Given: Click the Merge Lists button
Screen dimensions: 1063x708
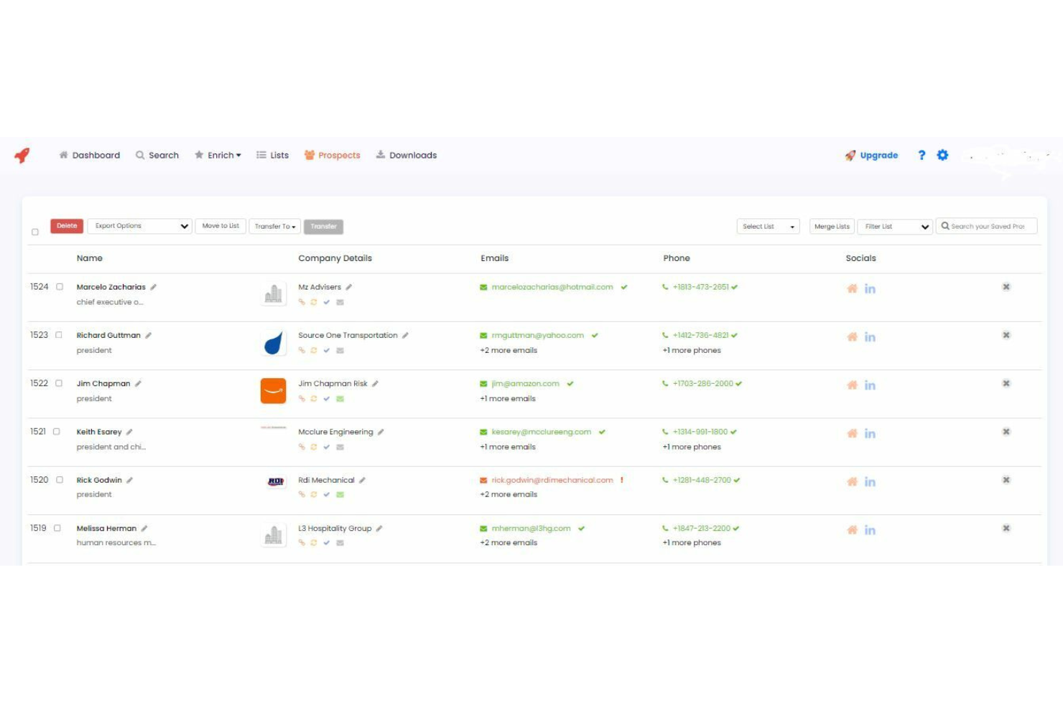Looking at the screenshot, I should tap(831, 226).
